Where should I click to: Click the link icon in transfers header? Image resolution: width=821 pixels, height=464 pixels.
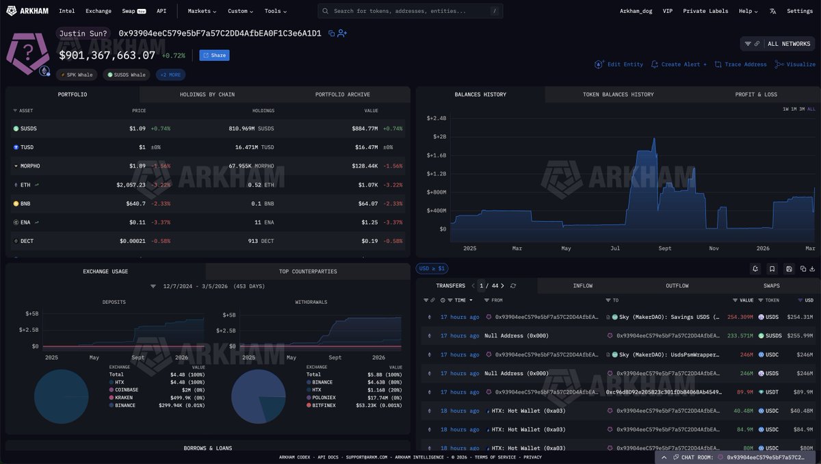coord(432,300)
